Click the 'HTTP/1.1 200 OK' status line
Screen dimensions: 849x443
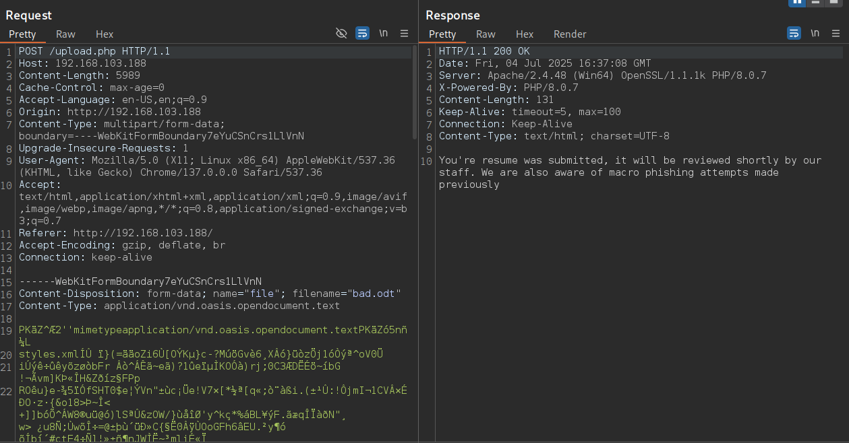pos(484,51)
